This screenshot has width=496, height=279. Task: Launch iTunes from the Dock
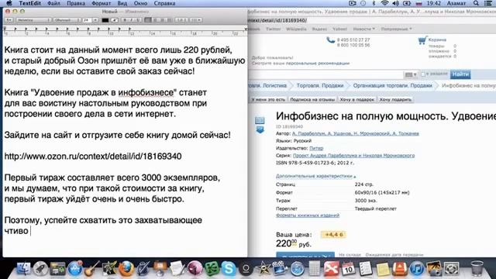[417, 269]
